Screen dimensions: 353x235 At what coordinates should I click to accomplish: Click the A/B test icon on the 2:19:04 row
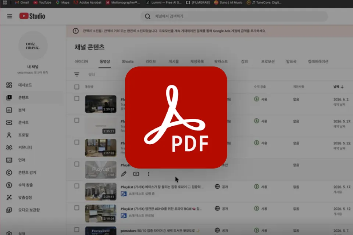coord(124,216)
